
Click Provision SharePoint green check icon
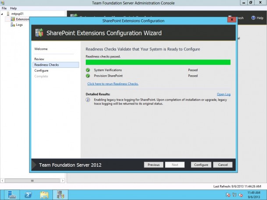tap(88, 76)
